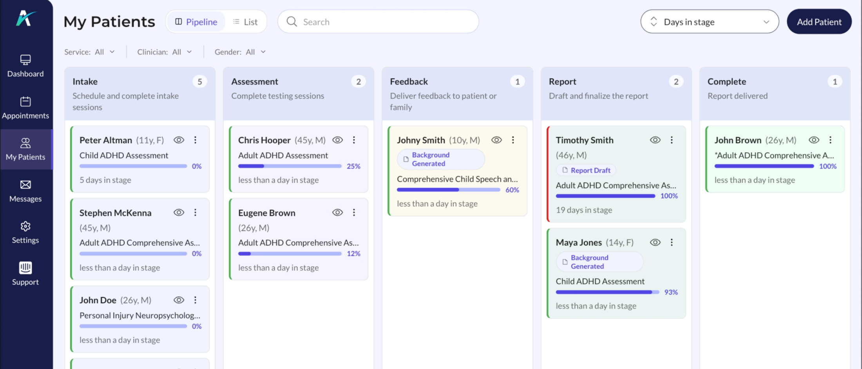The height and width of the screenshot is (369, 862).
Task: Click '19 days in stage' text
Action: pos(584,210)
